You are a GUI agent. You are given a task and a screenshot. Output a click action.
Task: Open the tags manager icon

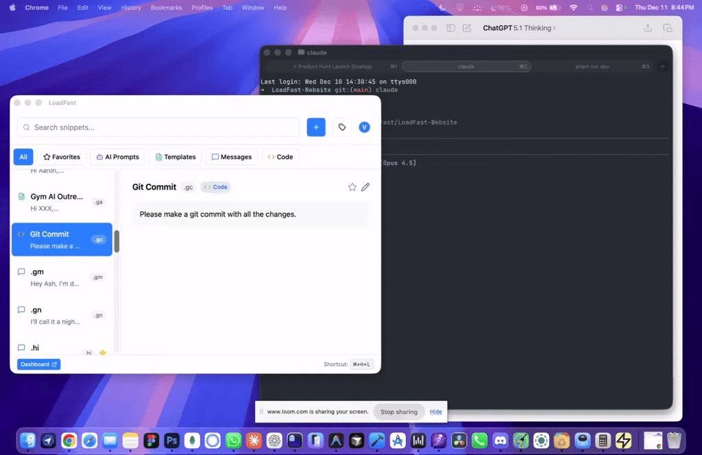coord(341,127)
